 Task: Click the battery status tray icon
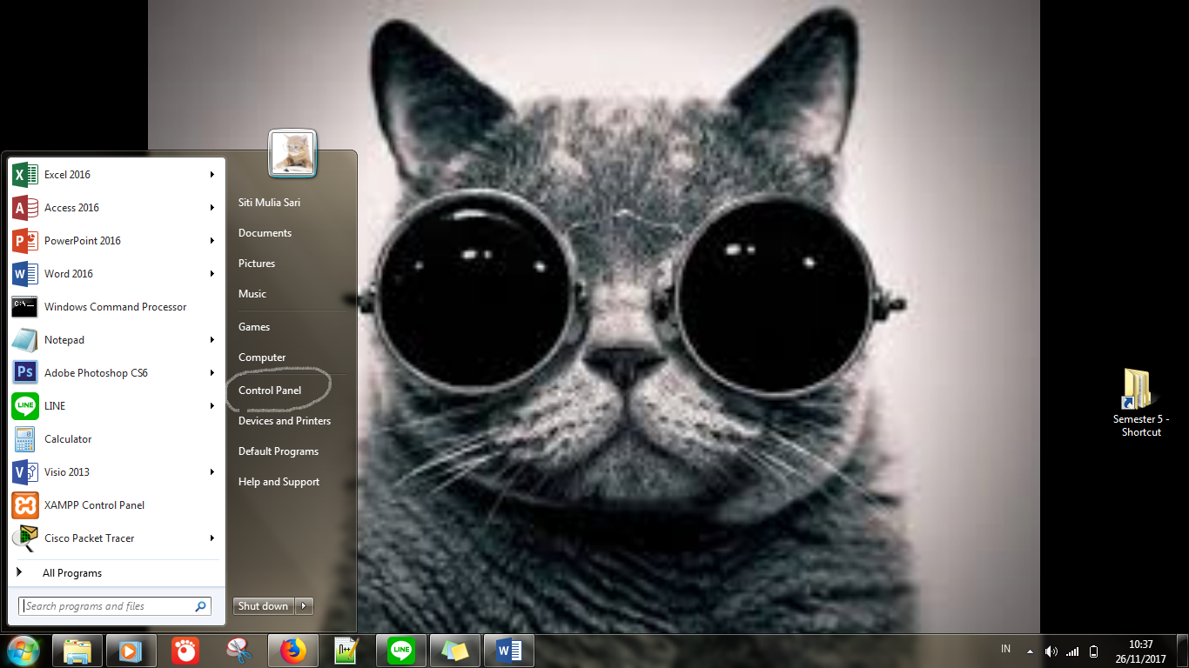pyautogui.click(x=1094, y=651)
